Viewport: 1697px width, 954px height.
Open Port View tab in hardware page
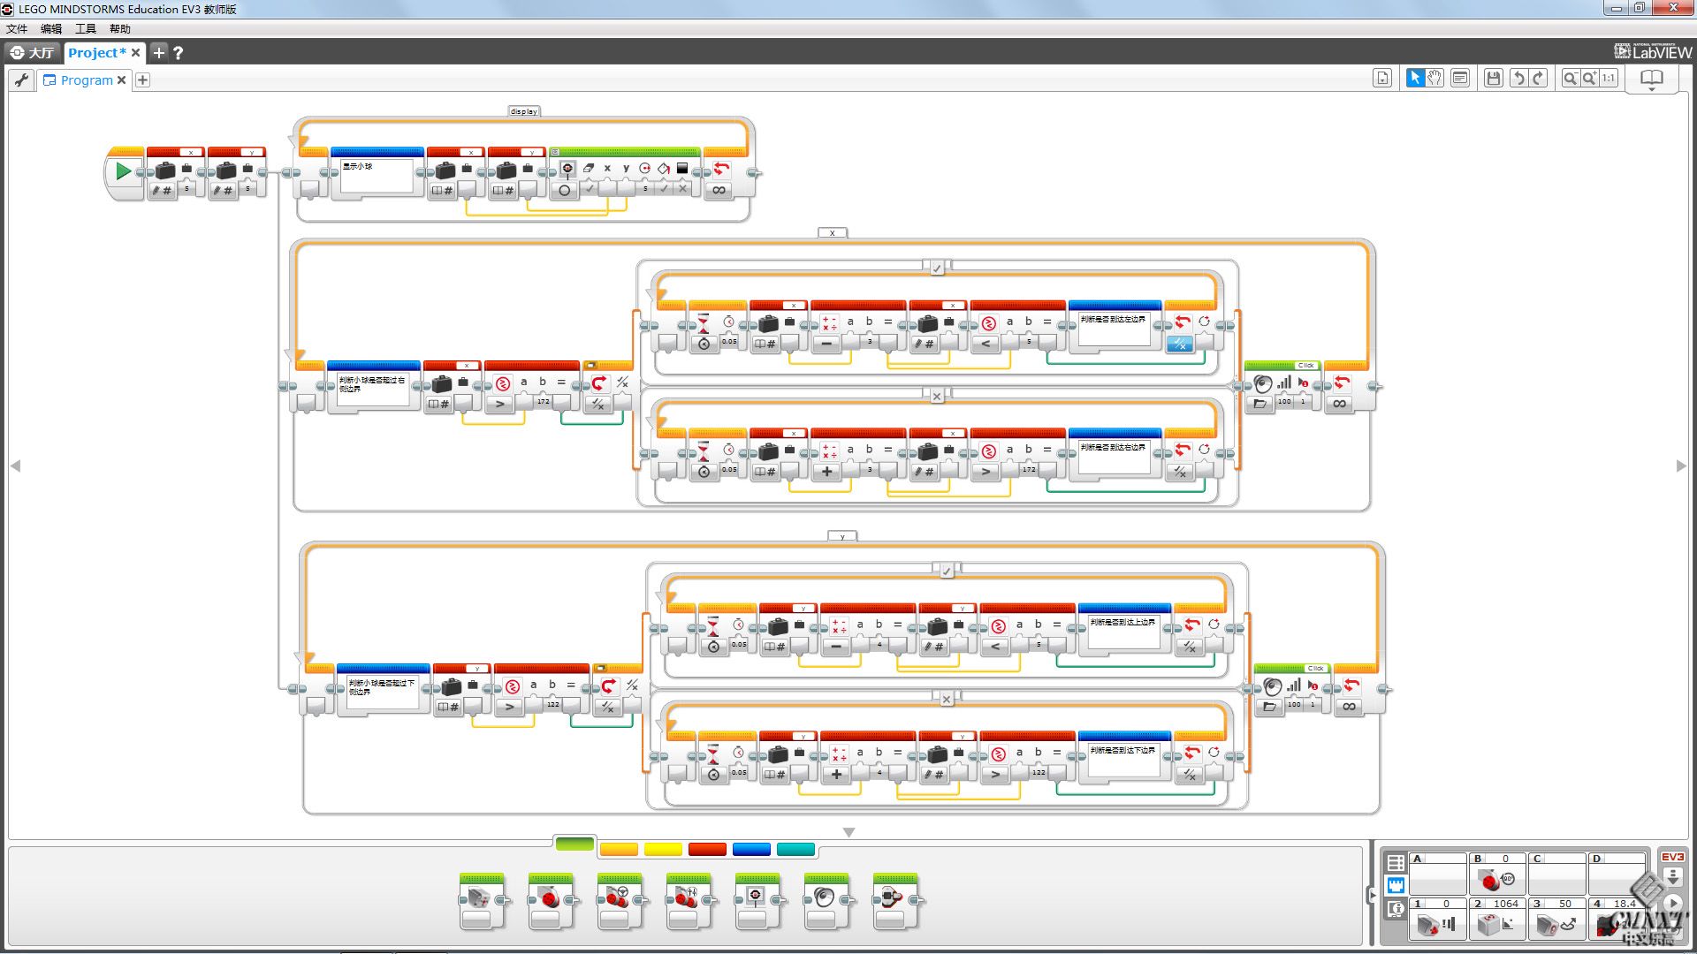click(x=1396, y=886)
